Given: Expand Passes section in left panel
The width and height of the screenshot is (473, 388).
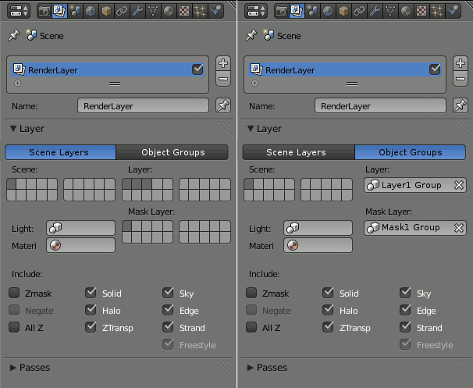Looking at the screenshot, I should [x=13, y=368].
